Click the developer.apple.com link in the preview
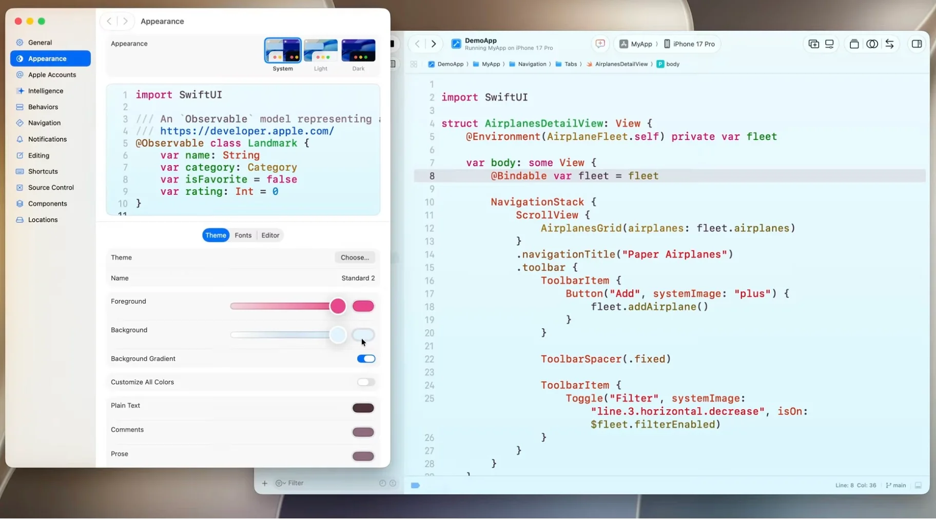This screenshot has width=936, height=520. pyautogui.click(x=247, y=131)
